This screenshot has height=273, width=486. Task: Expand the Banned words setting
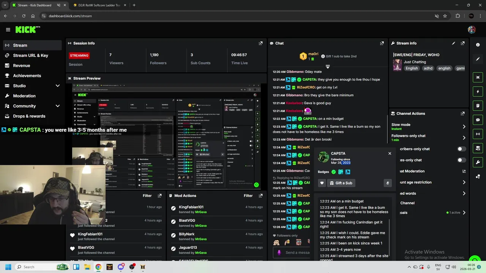point(464,193)
